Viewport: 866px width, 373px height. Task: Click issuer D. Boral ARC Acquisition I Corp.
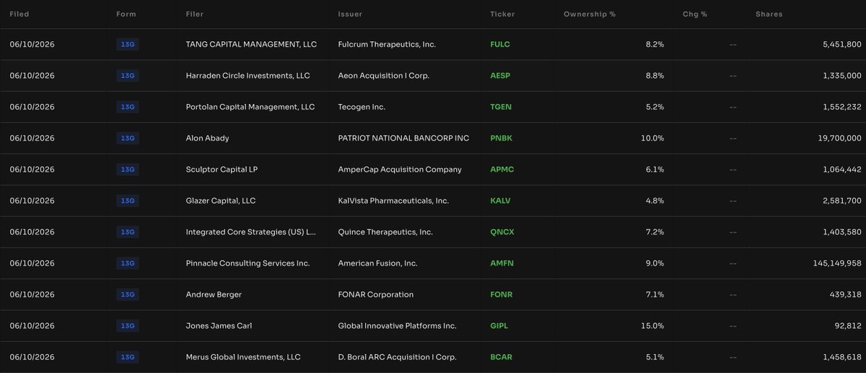(397, 357)
